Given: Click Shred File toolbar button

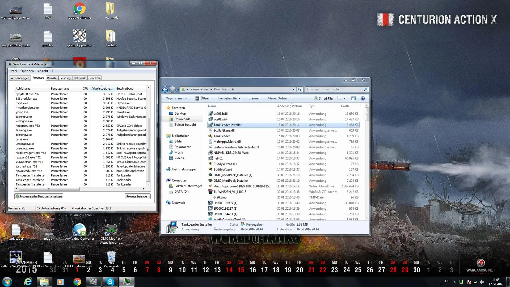Looking at the screenshot, I should point(323,98).
